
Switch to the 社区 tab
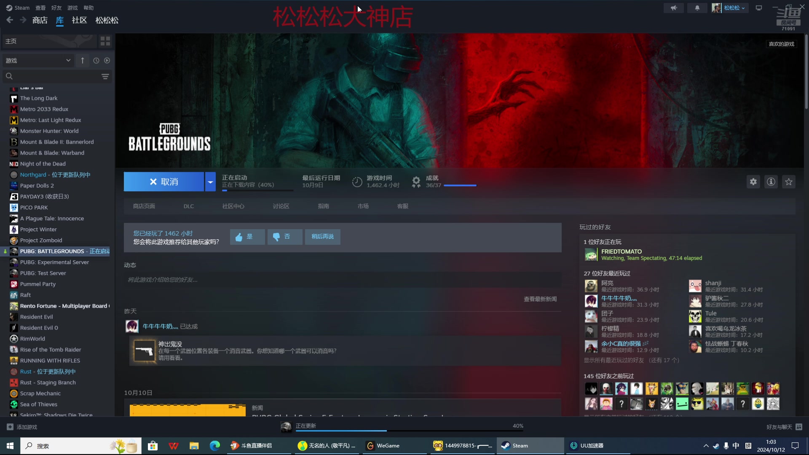(79, 20)
